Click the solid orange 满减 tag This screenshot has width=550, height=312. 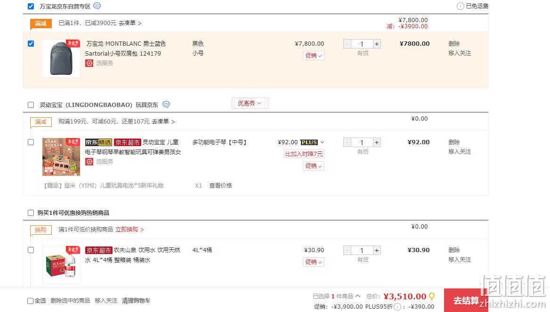pos(40,24)
